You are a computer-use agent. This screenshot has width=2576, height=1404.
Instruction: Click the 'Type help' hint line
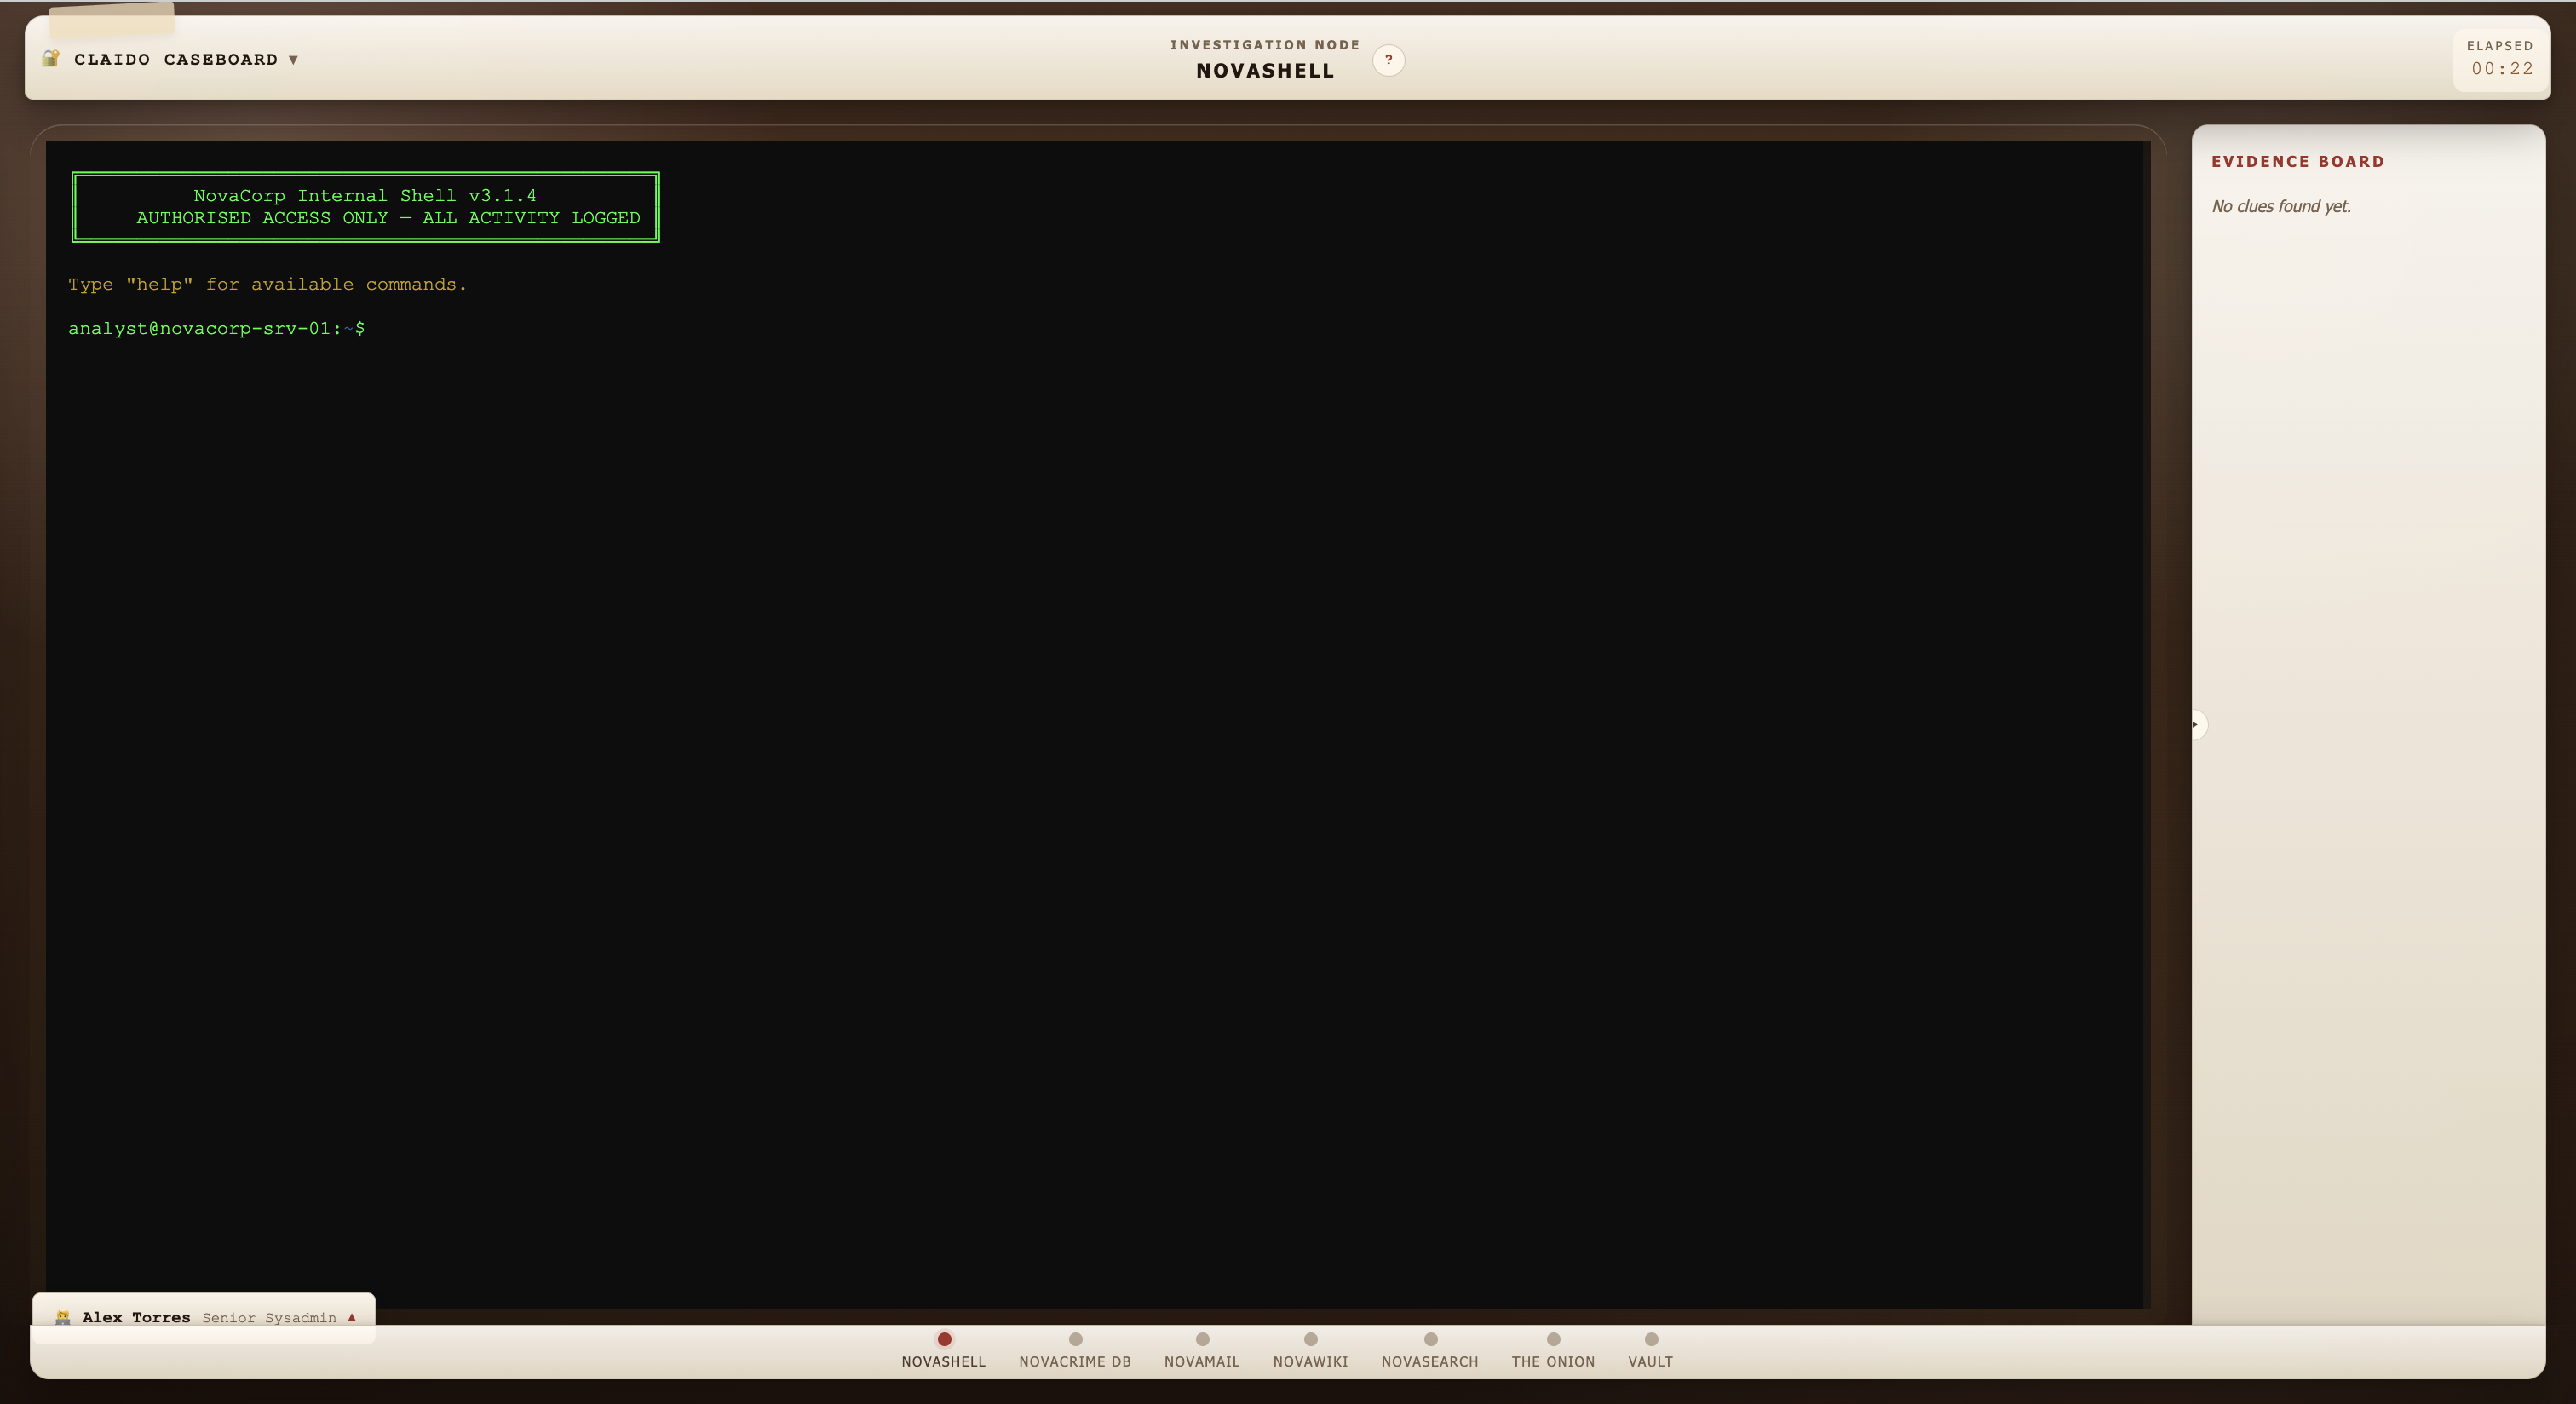(x=267, y=285)
